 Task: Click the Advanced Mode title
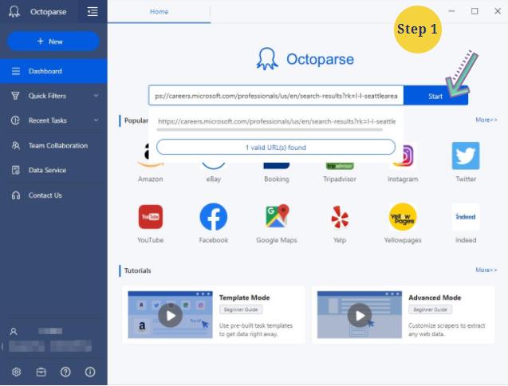pos(435,297)
